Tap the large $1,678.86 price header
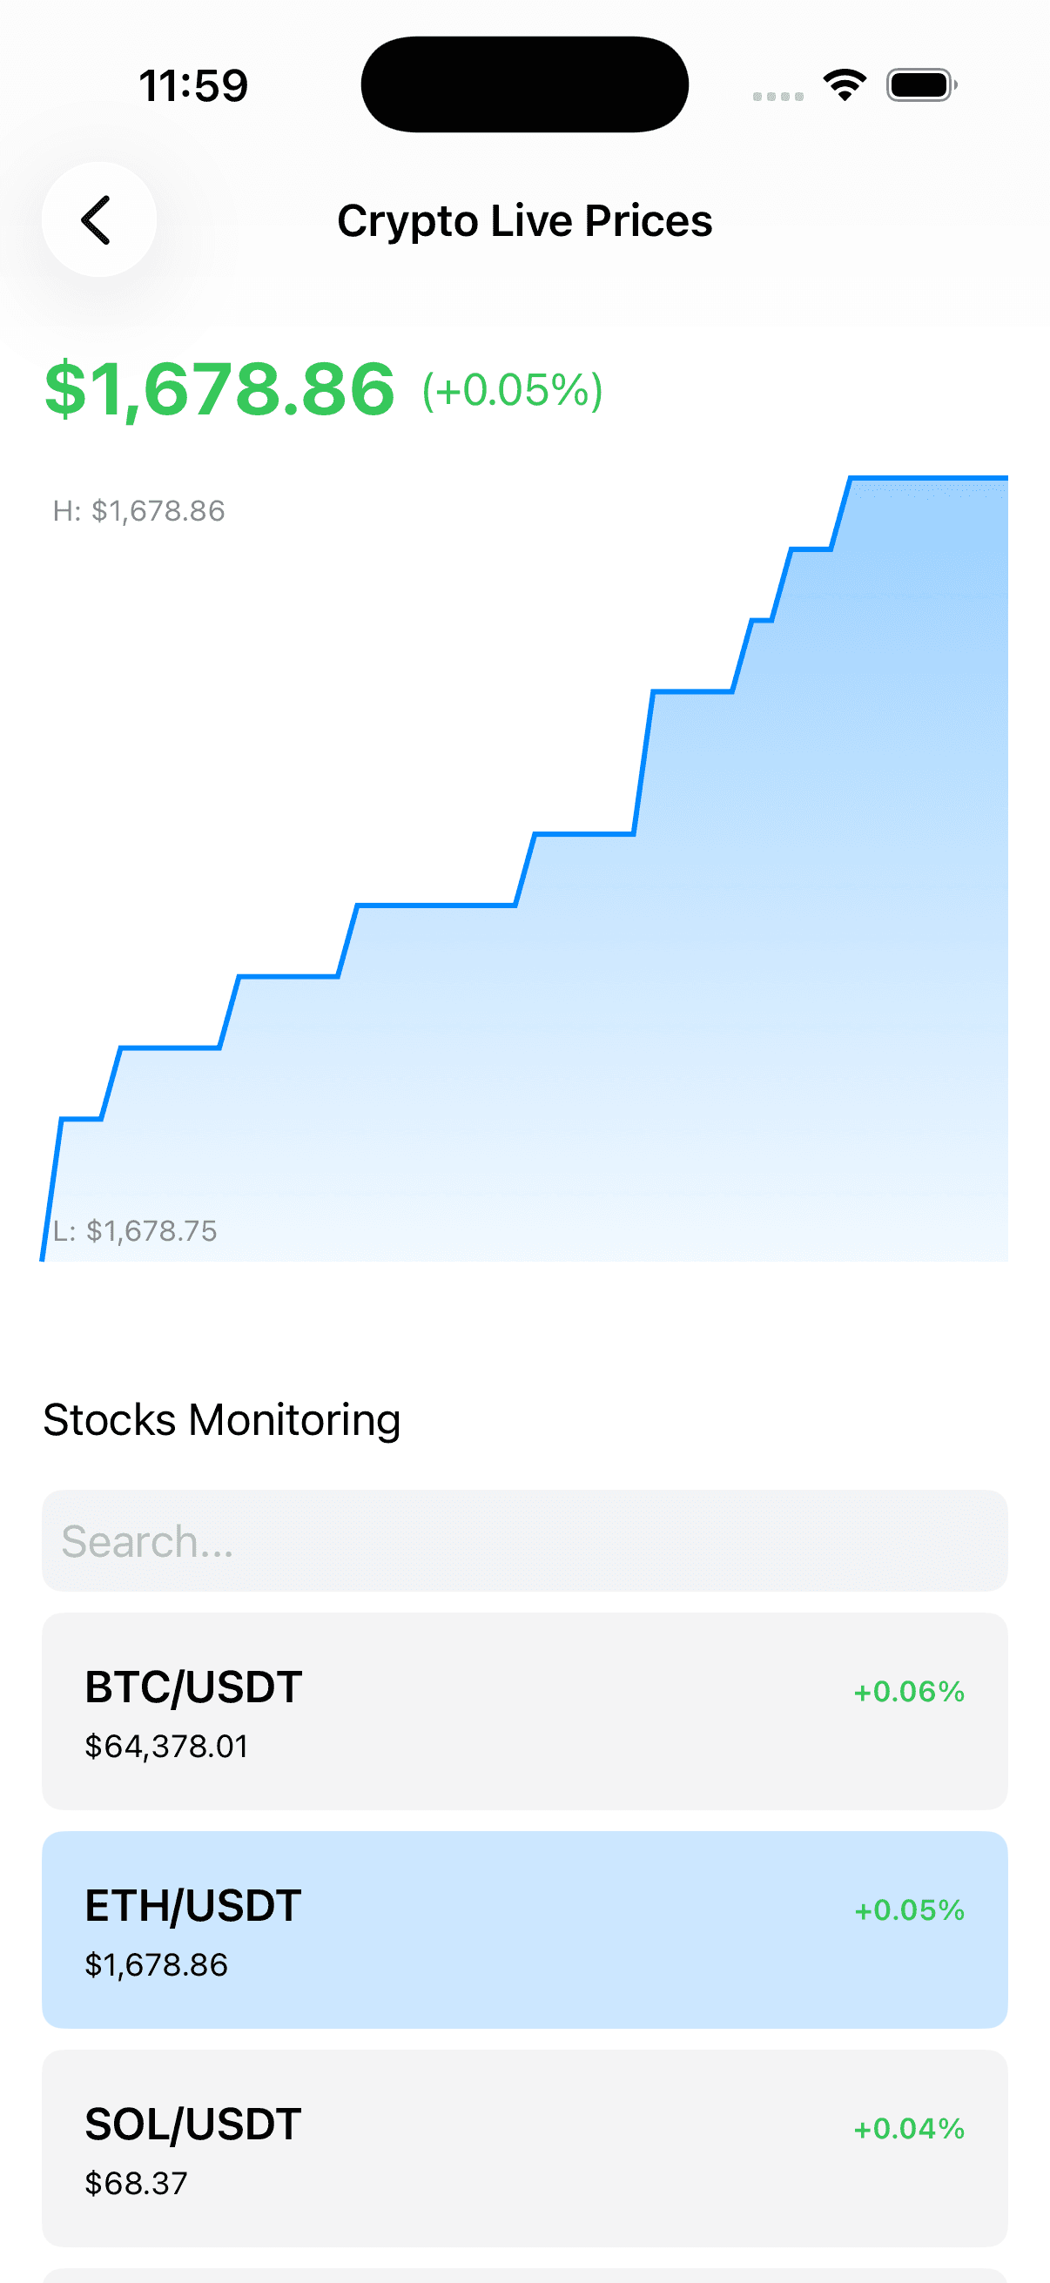1050x2283 pixels. pos(219,389)
